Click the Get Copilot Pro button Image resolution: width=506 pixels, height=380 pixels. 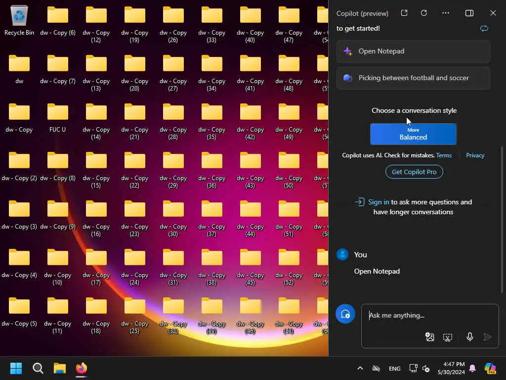click(x=414, y=172)
